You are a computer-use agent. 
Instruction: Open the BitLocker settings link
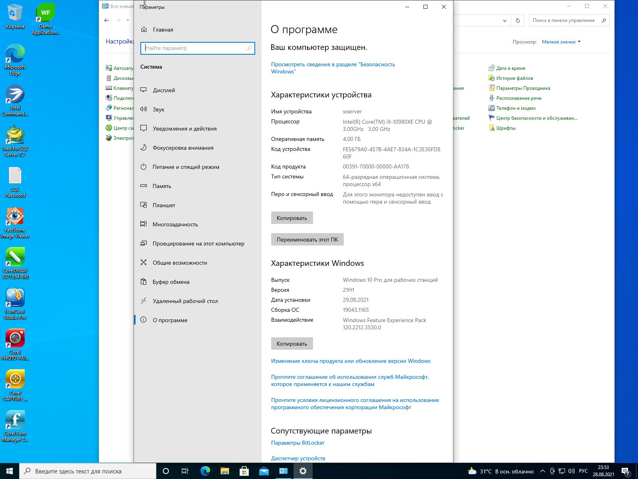tap(298, 443)
